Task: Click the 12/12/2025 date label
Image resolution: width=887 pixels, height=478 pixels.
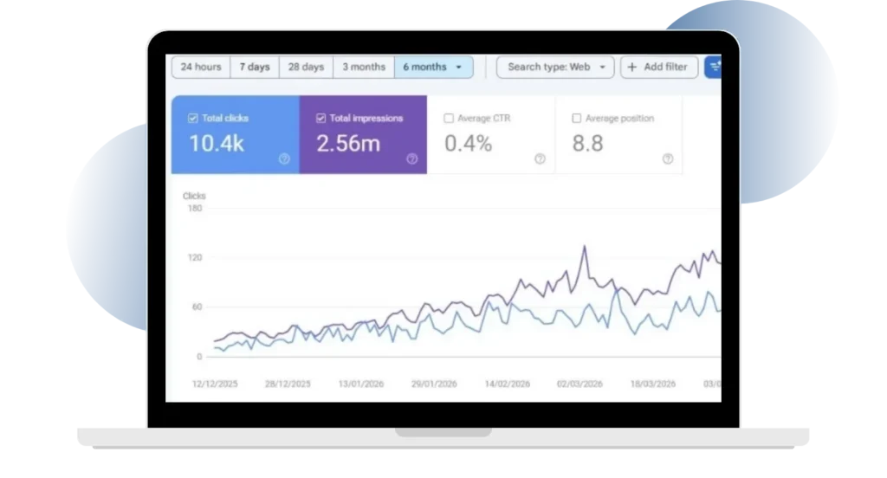Action: pyautogui.click(x=215, y=384)
